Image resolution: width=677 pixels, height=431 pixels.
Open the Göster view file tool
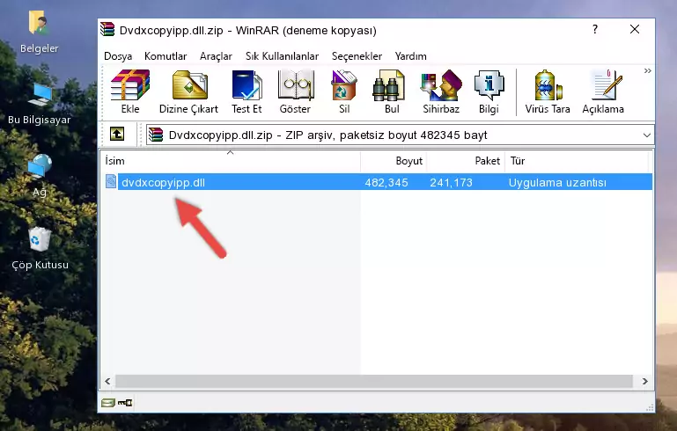click(x=295, y=91)
